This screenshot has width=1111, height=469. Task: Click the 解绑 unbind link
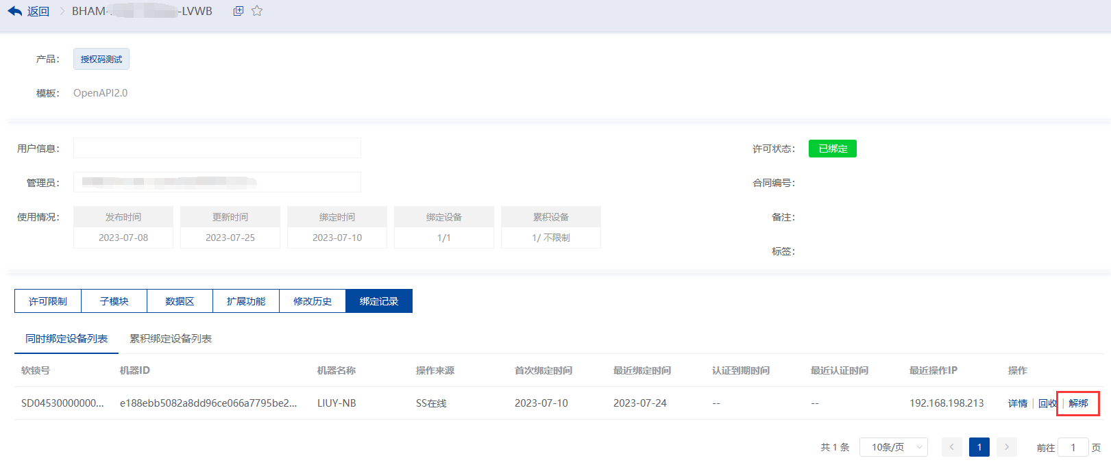[1078, 403]
